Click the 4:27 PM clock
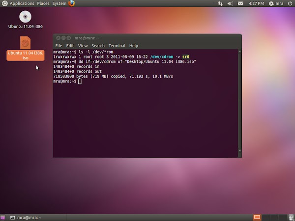Viewport: 295px width, 221px height. [x=256, y=3]
